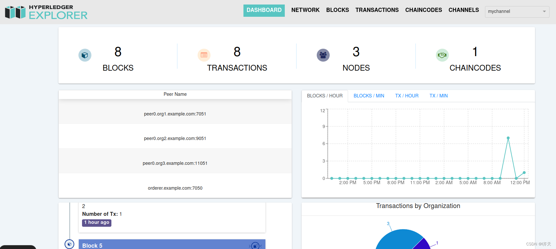
Task: Click the 12:00 PM axis label
Action: click(x=520, y=183)
